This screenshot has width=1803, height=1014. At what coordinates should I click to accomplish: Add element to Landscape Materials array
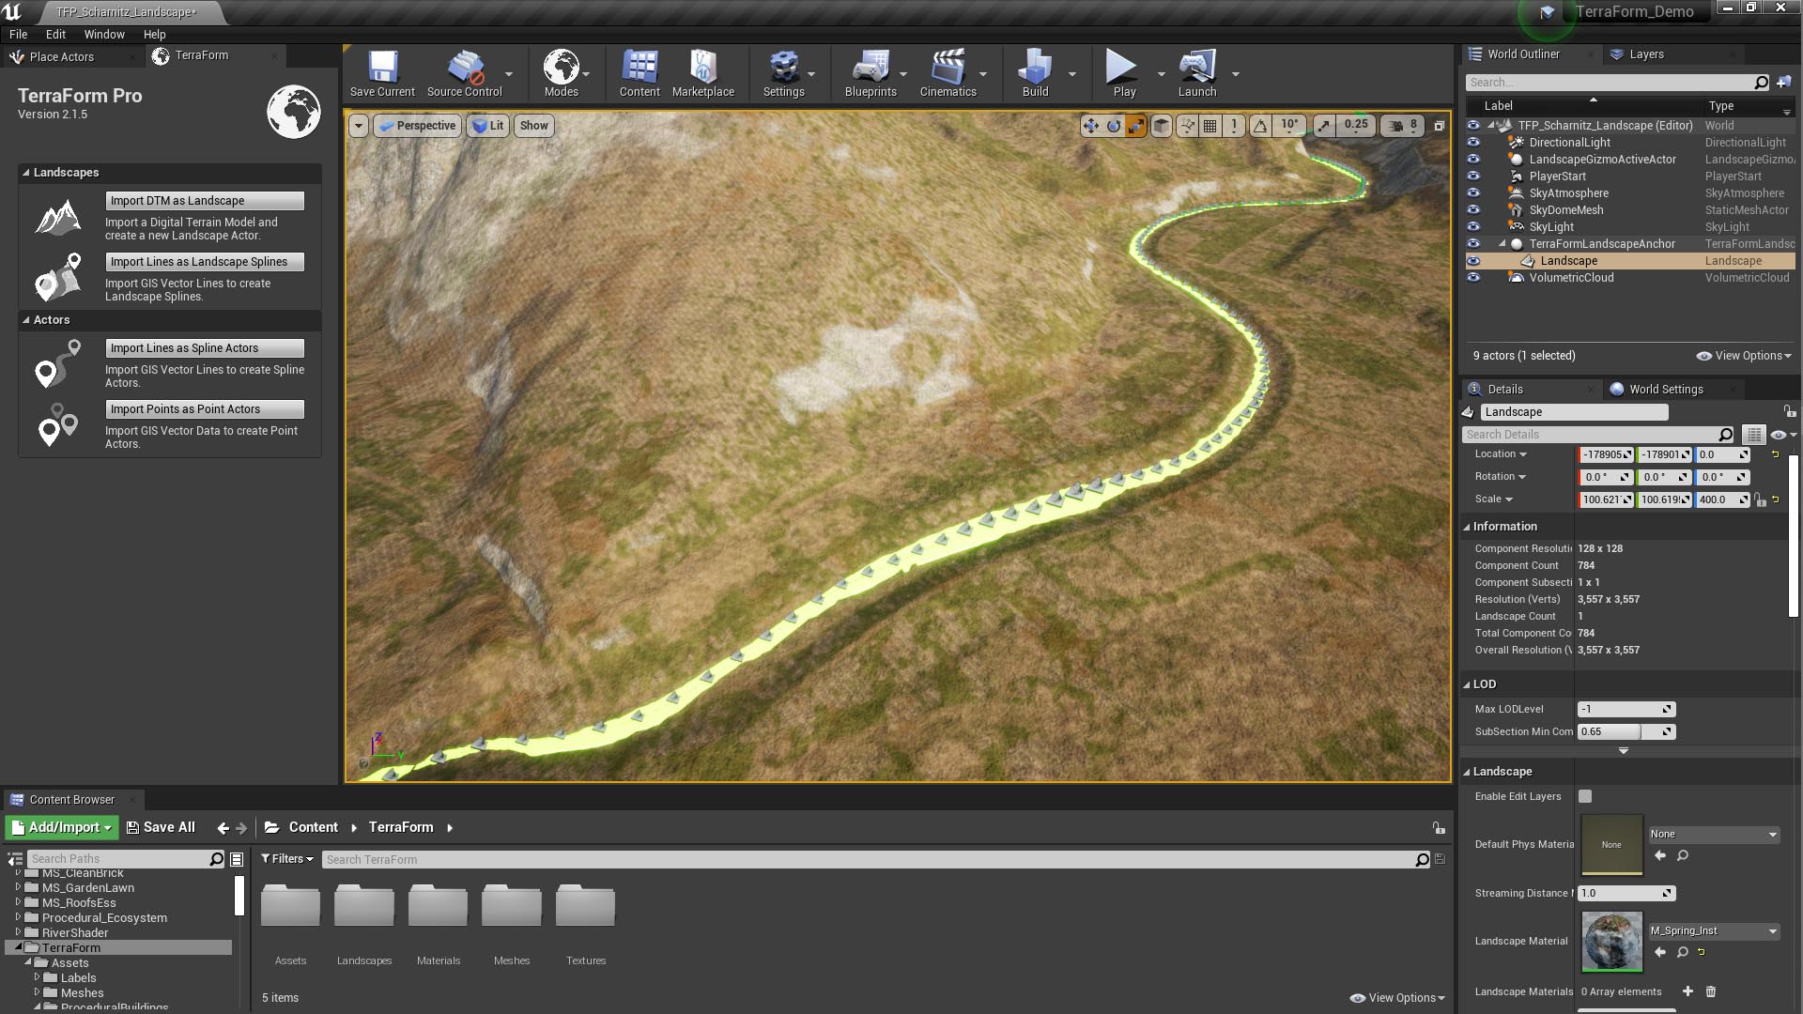tap(1687, 991)
